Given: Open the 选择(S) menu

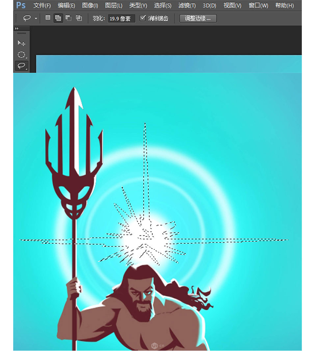Looking at the screenshot, I should pyautogui.click(x=163, y=5).
